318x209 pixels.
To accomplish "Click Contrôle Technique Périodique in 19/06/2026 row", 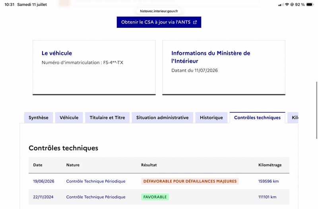I will (x=96, y=181).
